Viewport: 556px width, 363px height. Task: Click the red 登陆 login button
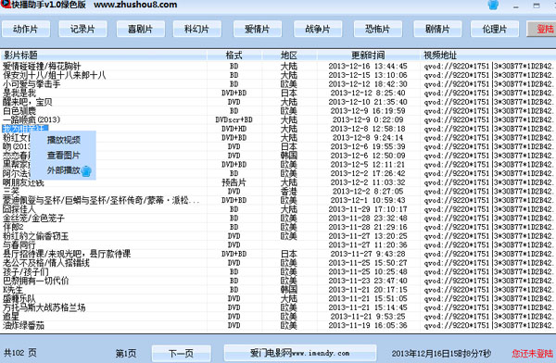tap(542, 29)
